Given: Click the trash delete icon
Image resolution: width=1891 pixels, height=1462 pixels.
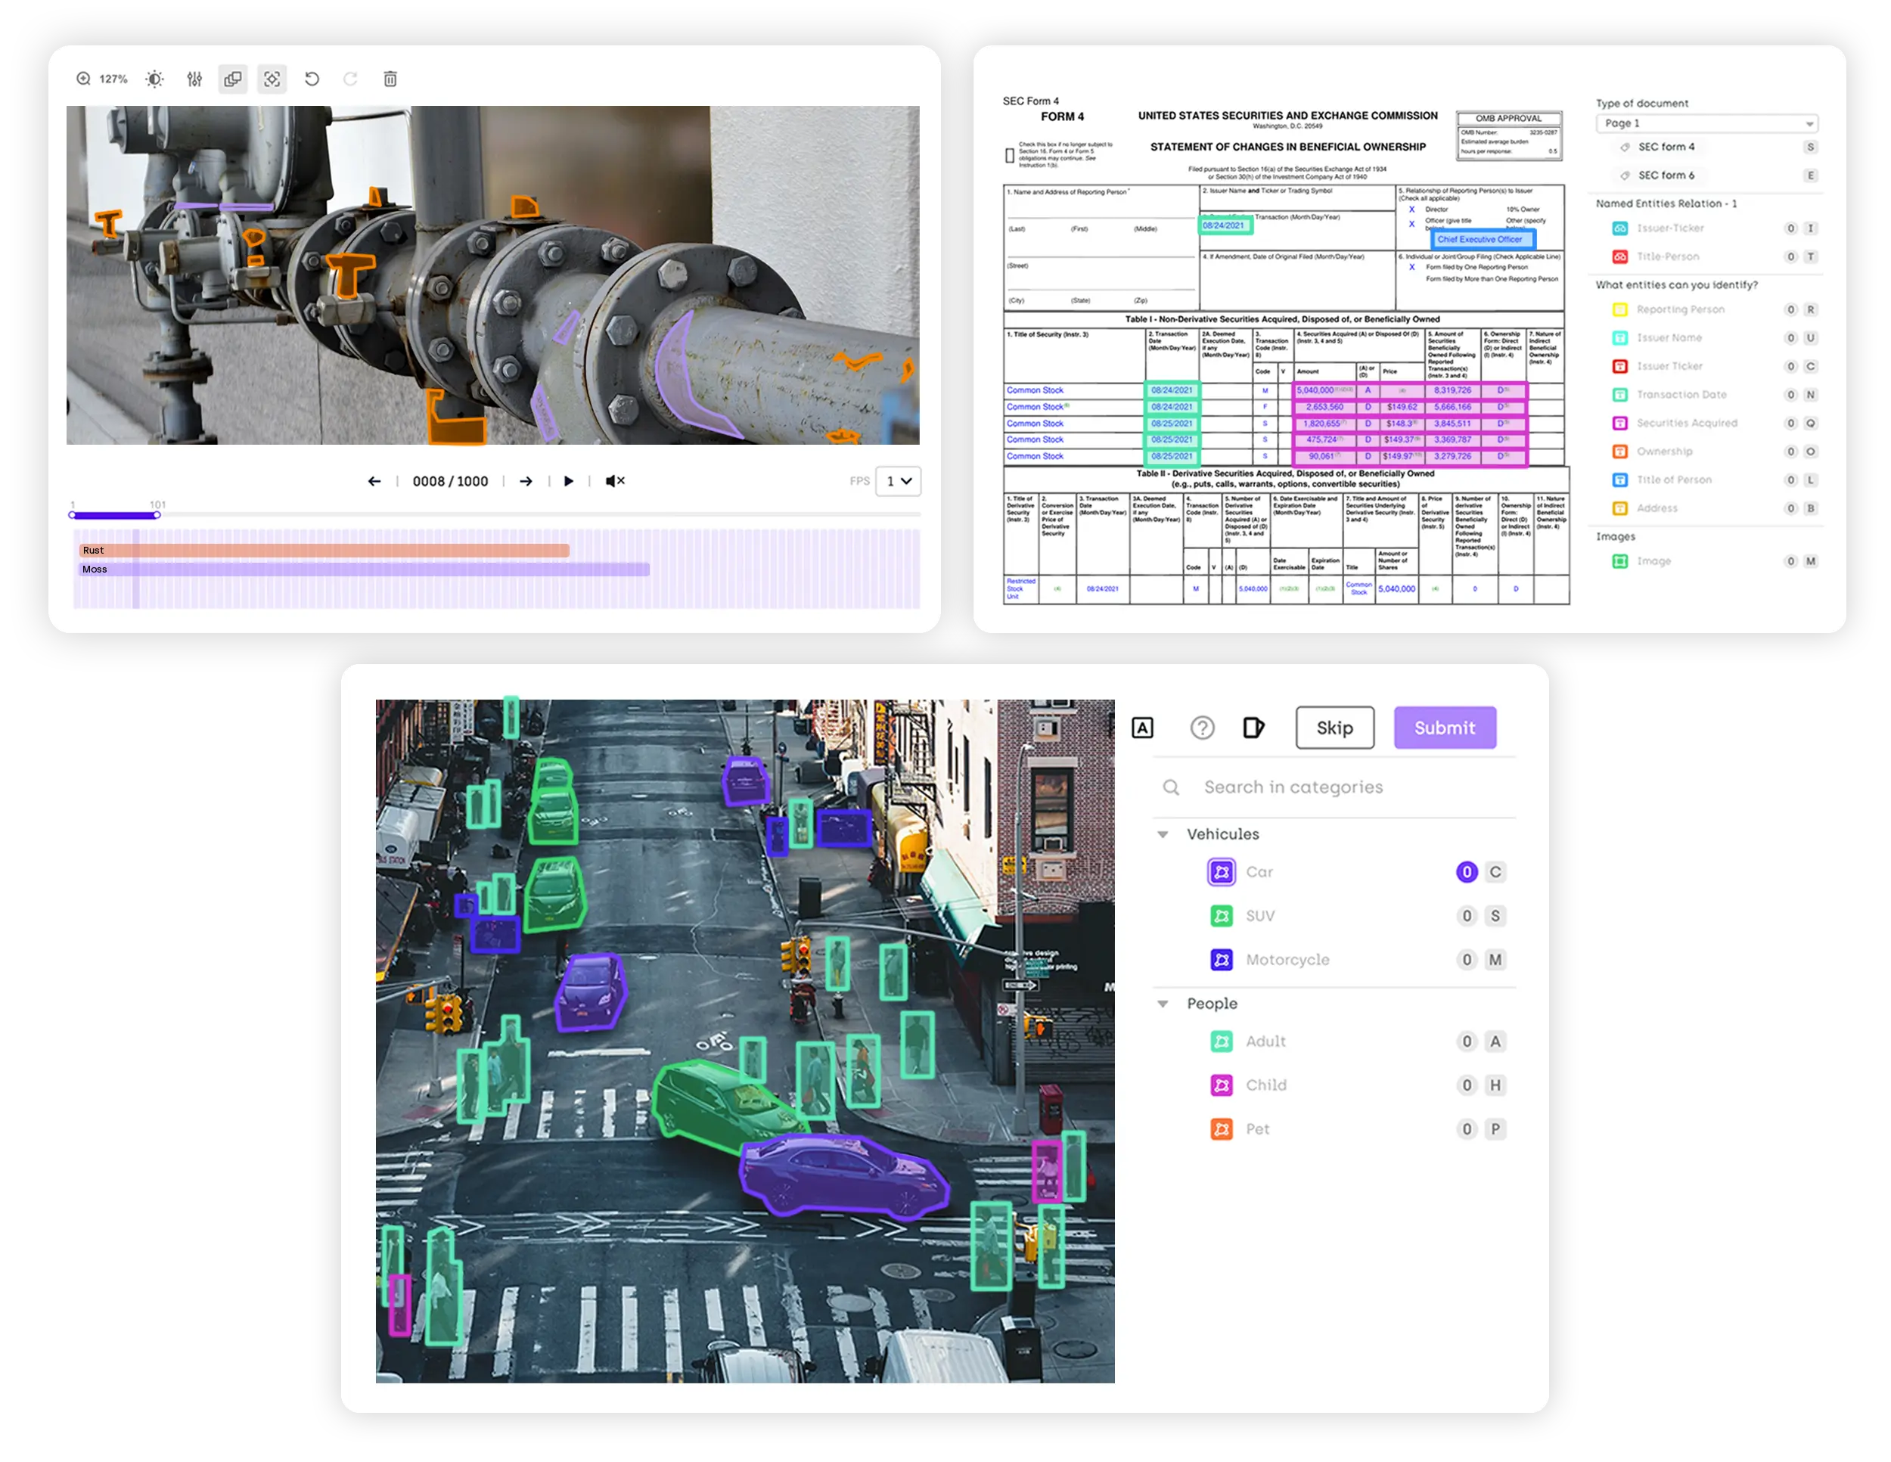Looking at the screenshot, I should coord(390,79).
